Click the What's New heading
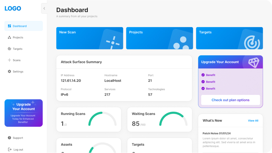 coord(212,120)
